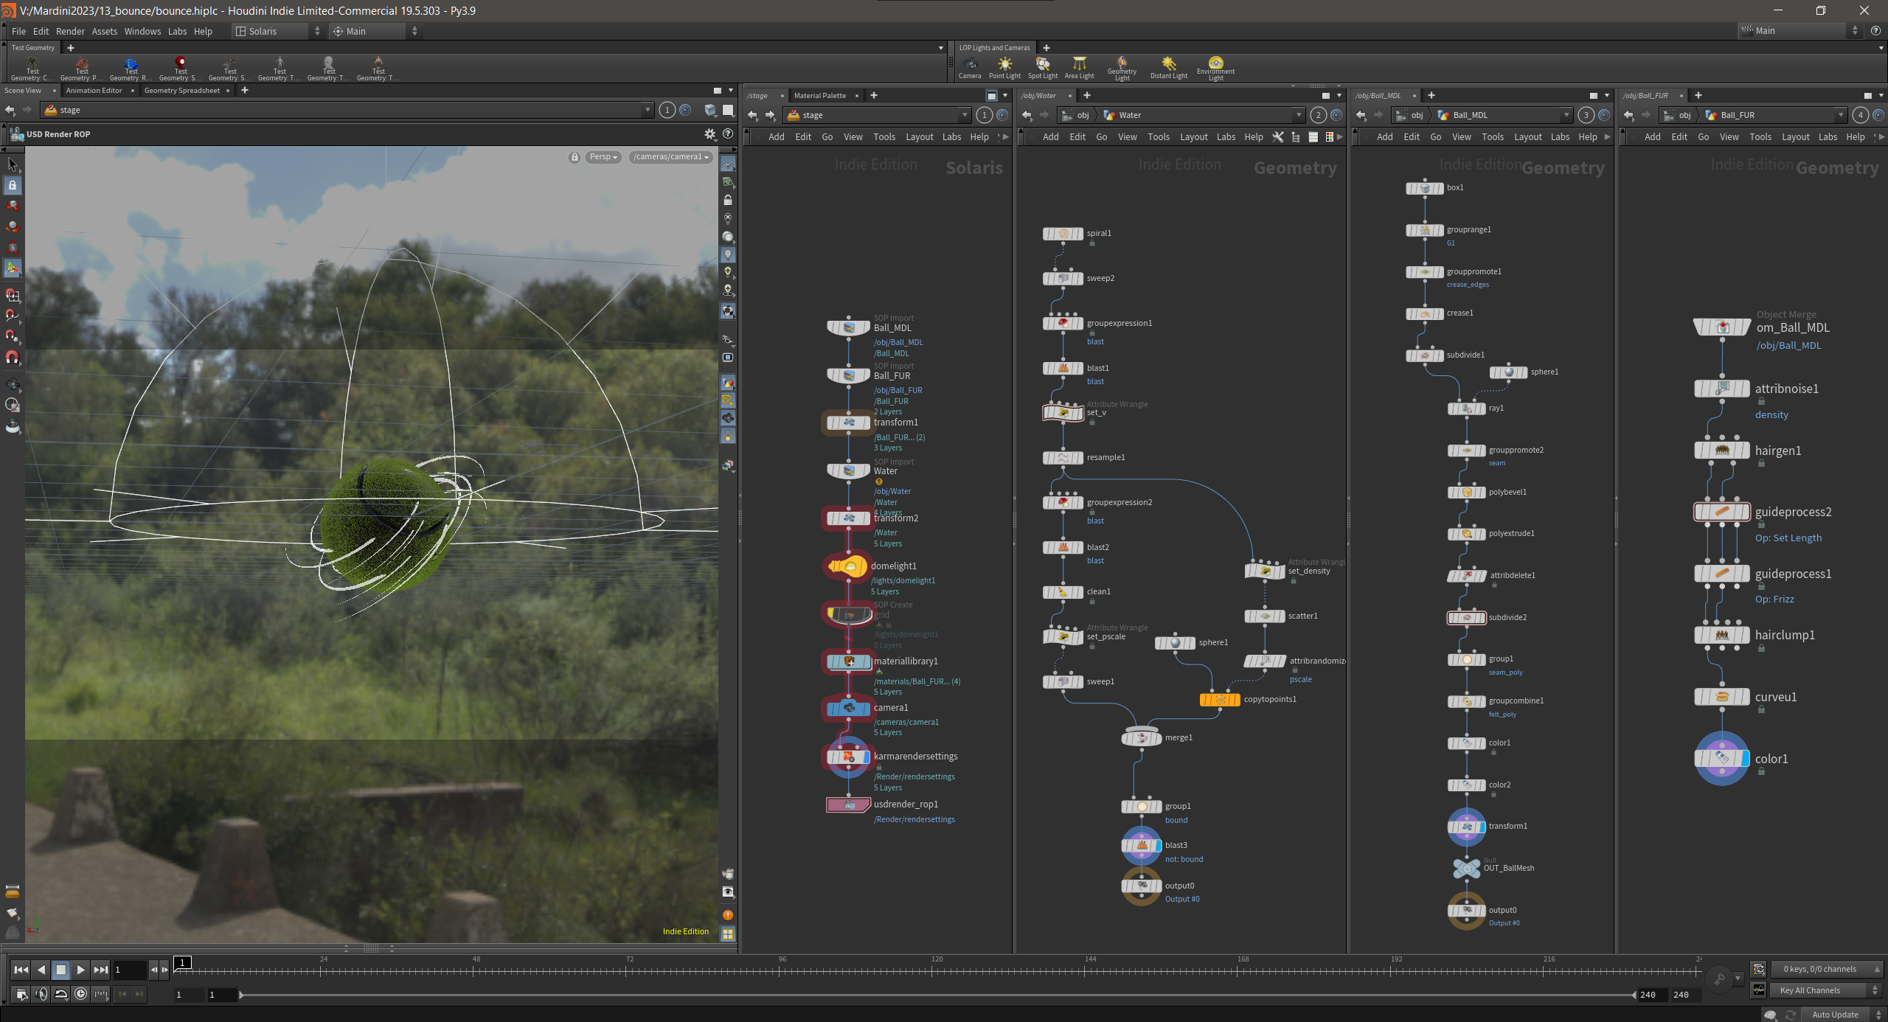Open Layout menu in Water network pane

click(x=1193, y=137)
